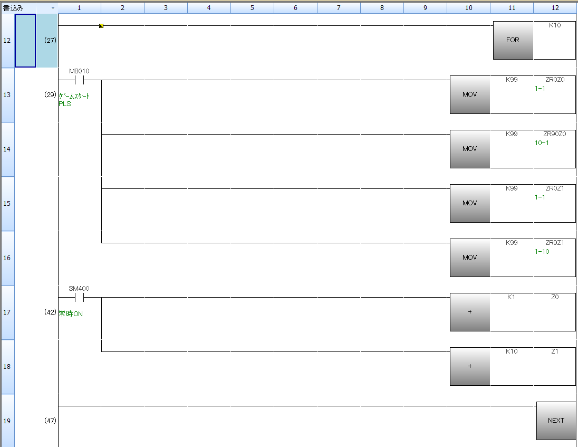The height and width of the screenshot is (447, 578).
Task: Click the FOR instruction block
Action: [513, 40]
